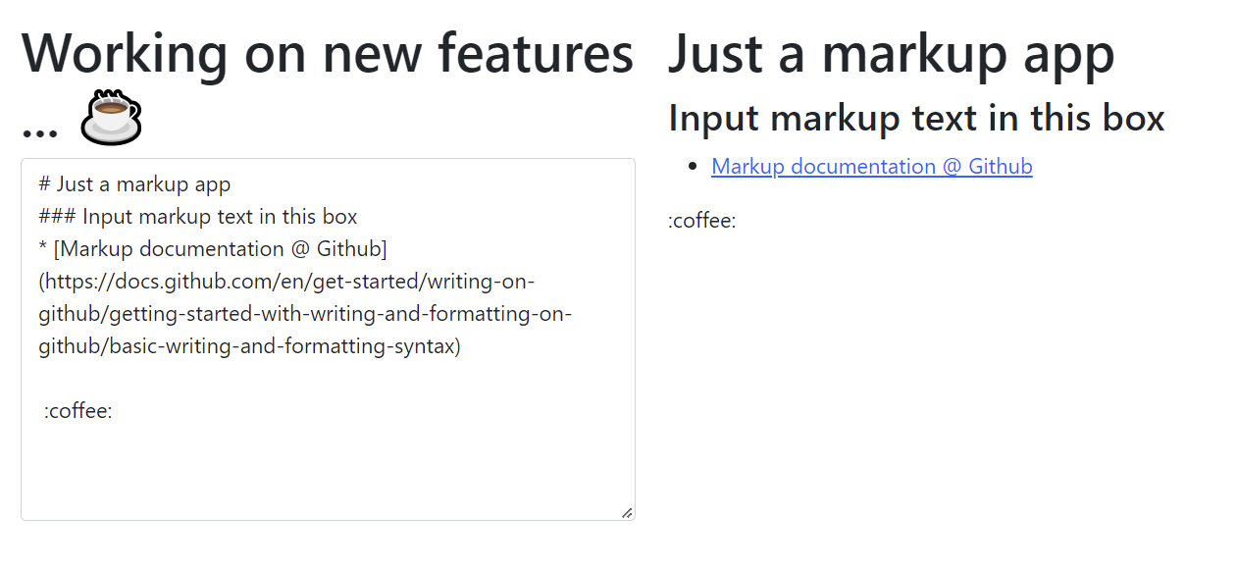1237x572 pixels.
Task: Click the coffee cup emoji icon
Action: point(111,118)
